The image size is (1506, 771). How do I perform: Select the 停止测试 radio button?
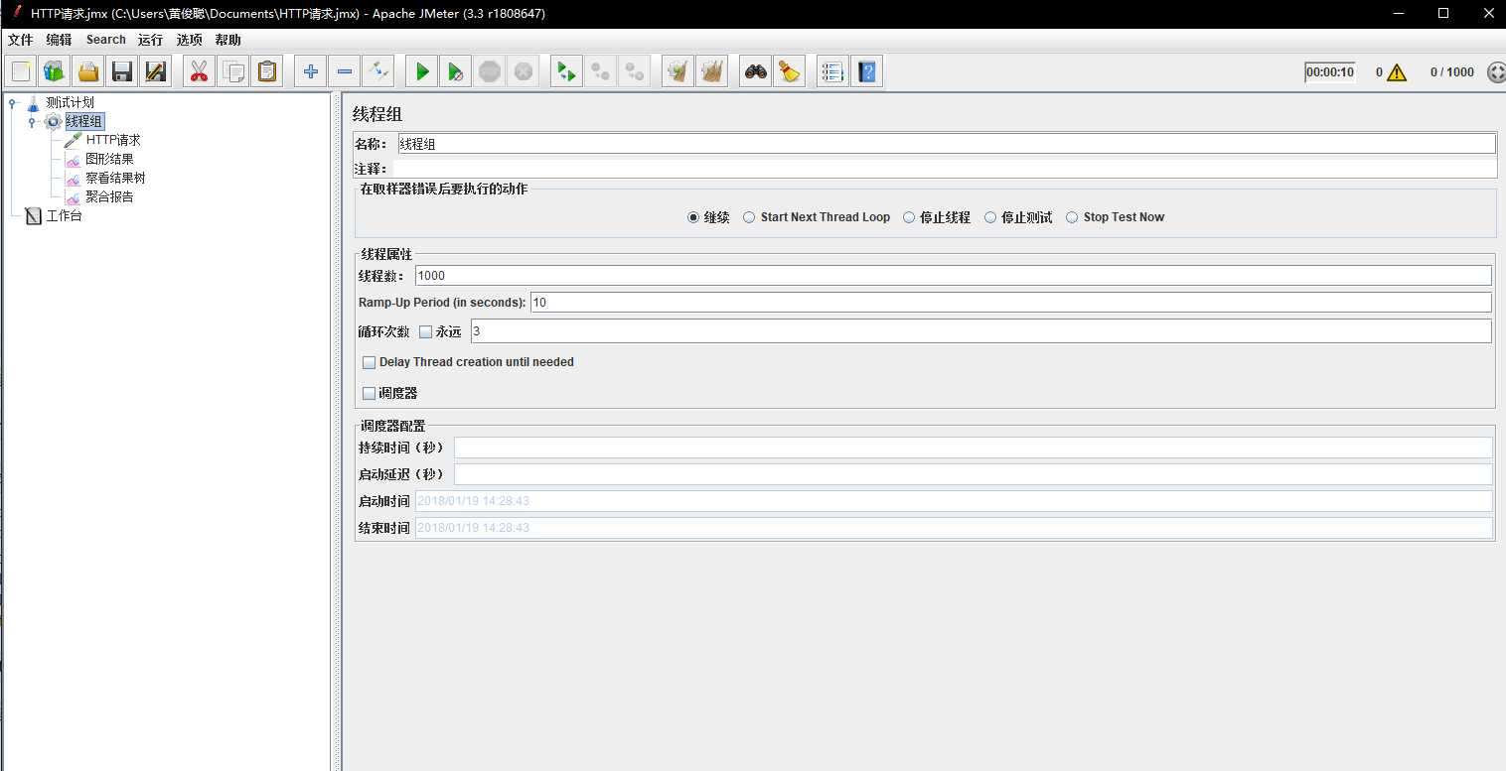click(x=990, y=217)
